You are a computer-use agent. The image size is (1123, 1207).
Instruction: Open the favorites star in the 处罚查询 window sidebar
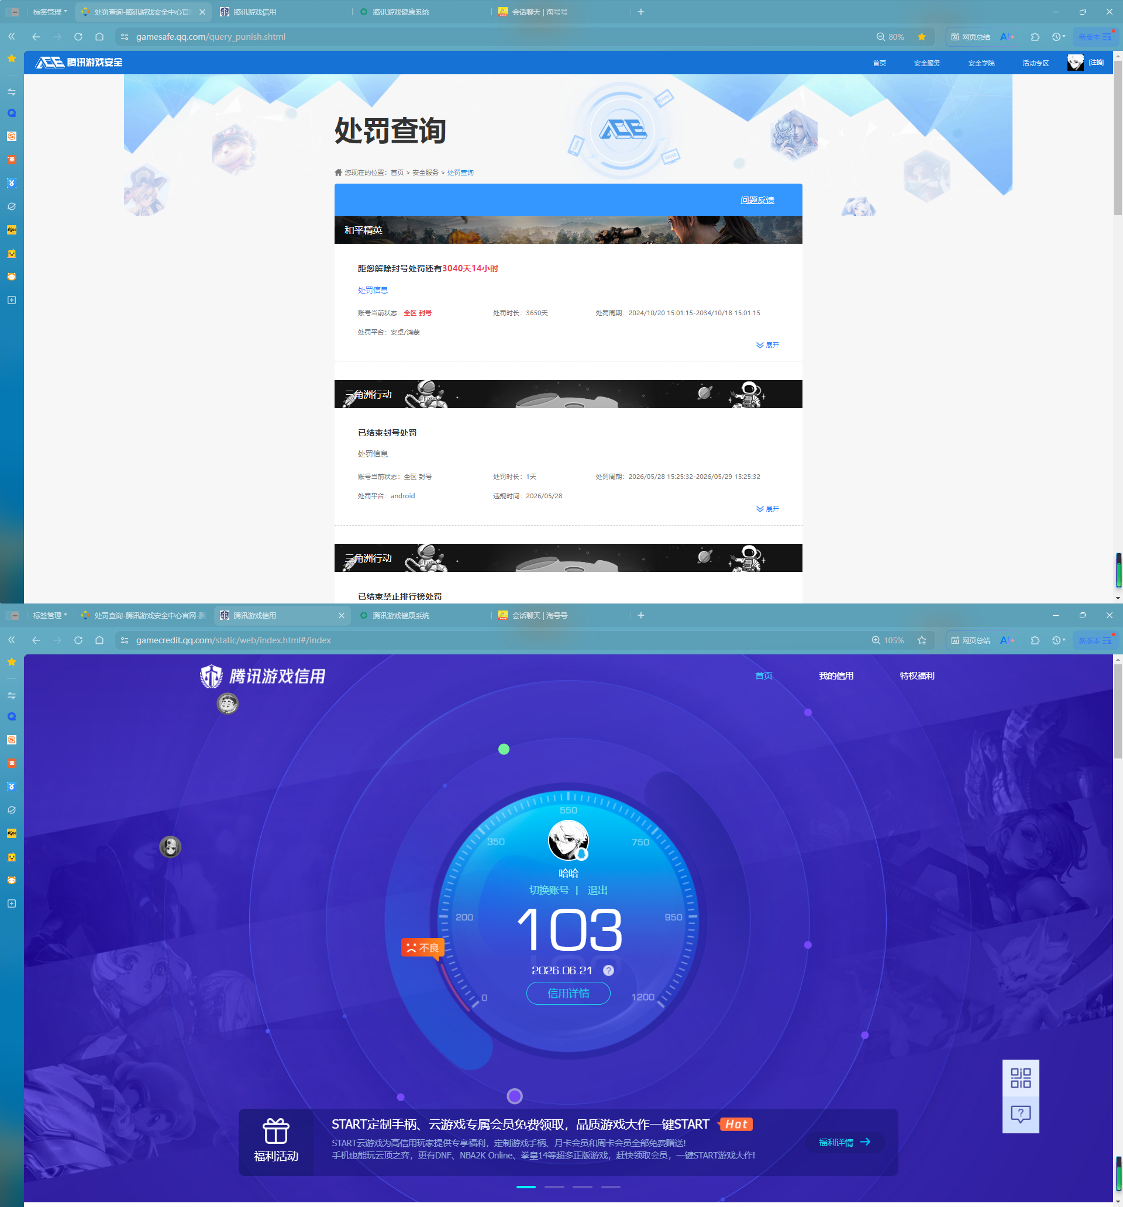click(12, 58)
